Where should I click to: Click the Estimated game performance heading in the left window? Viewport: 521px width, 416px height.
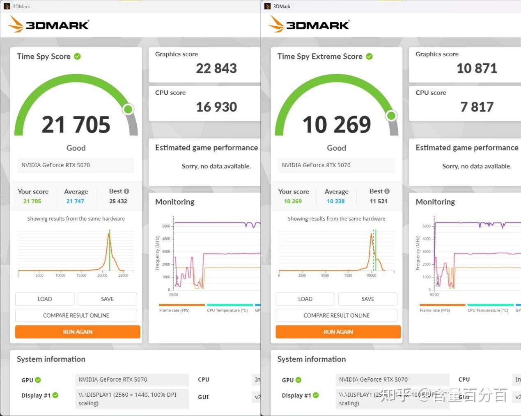[207, 148]
